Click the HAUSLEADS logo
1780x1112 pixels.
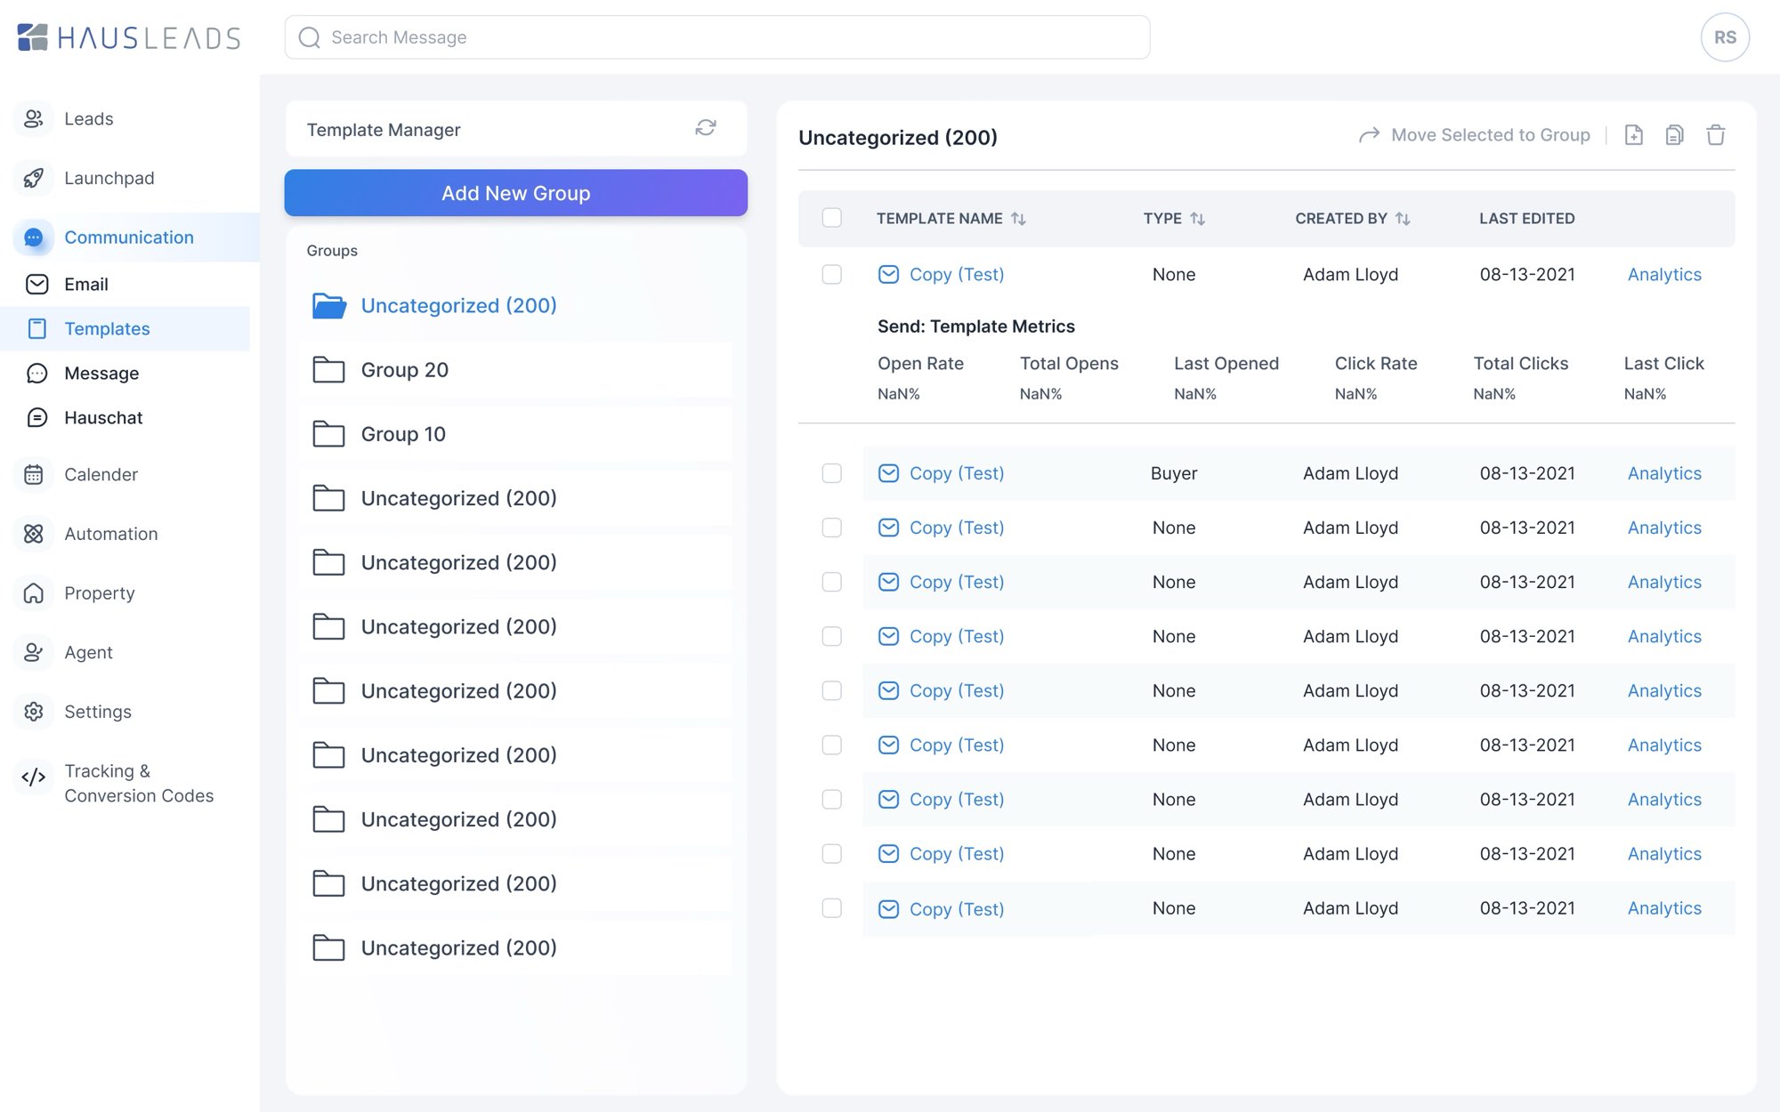coord(129,37)
